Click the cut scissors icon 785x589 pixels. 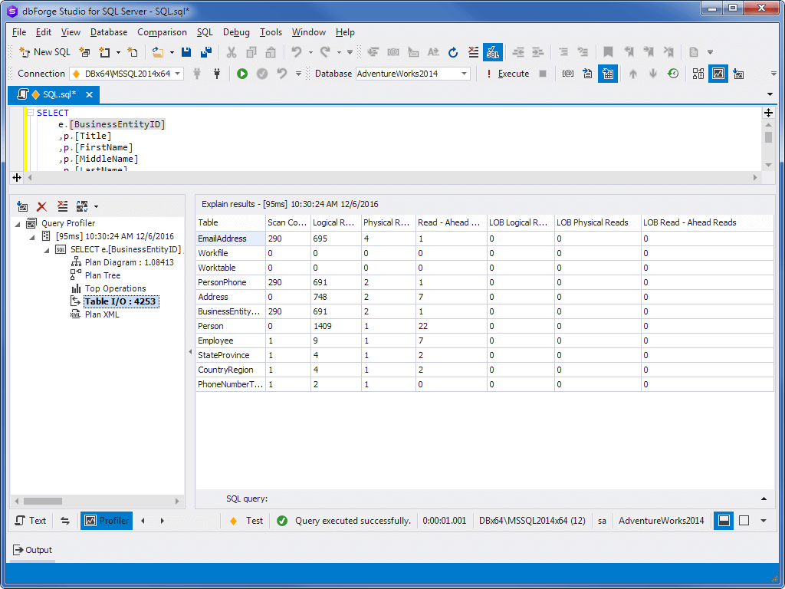[232, 52]
